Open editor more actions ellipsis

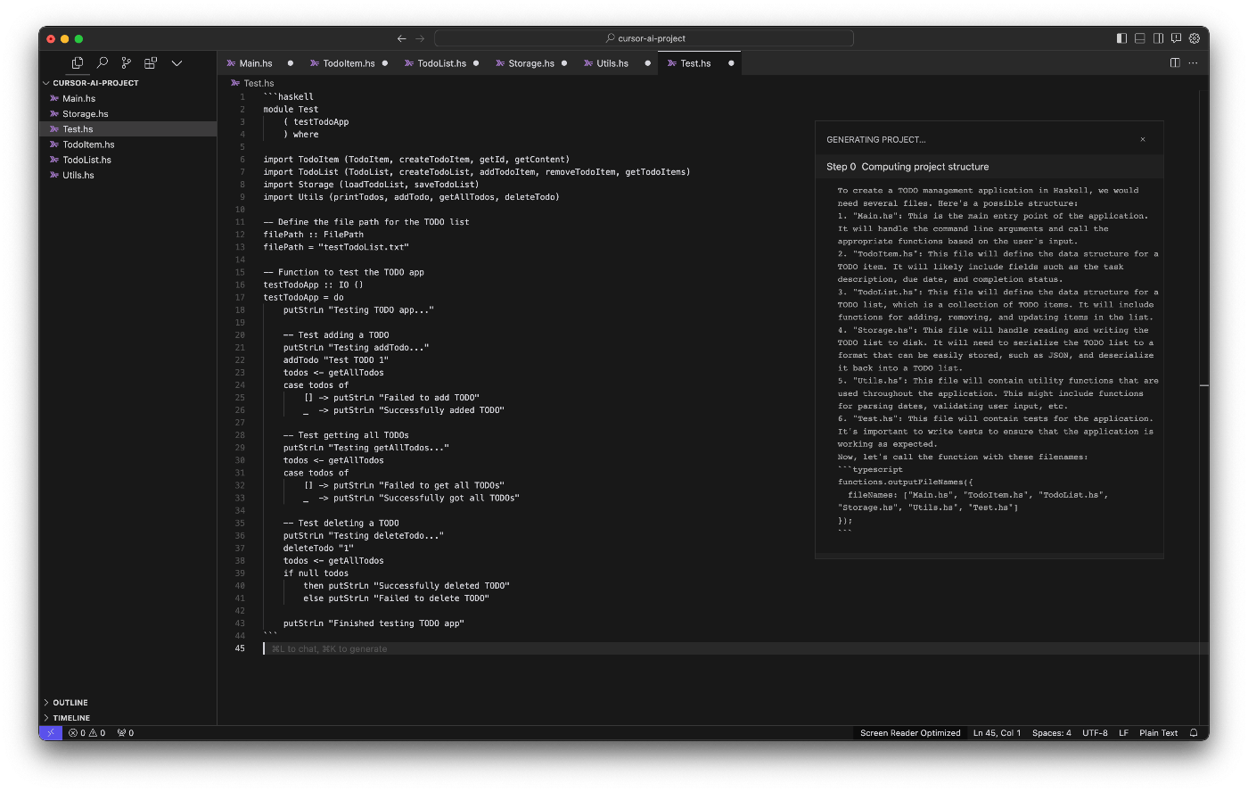click(x=1193, y=62)
